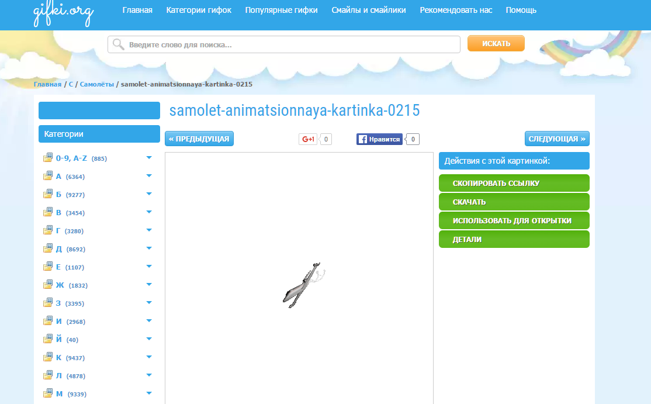Open Смайлы и смайлики in top menu
Screen dimensions: 651x404
pos(368,10)
